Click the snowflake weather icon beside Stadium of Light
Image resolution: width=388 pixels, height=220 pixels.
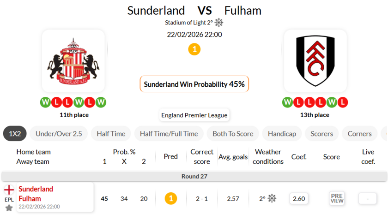[219, 23]
